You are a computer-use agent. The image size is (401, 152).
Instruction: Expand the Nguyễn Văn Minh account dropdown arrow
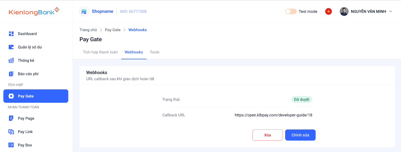point(391,11)
